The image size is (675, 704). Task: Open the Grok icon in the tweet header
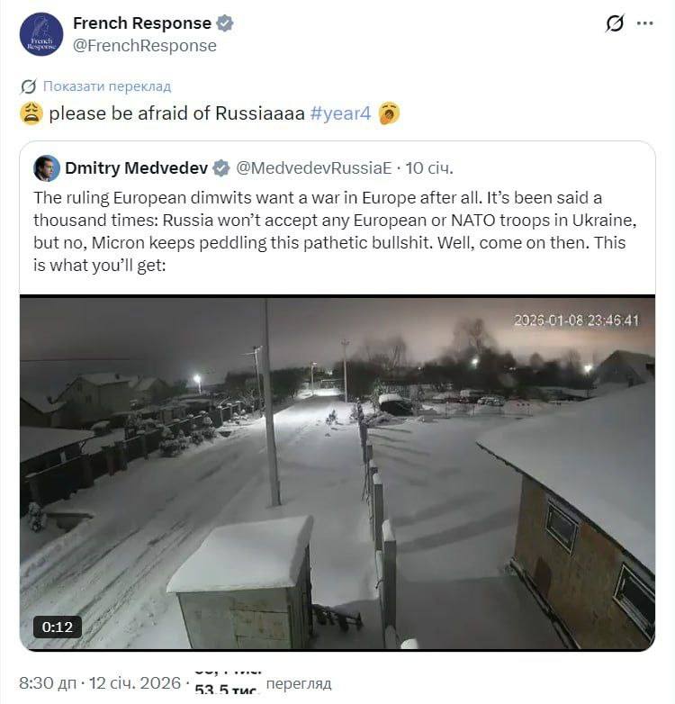(x=615, y=23)
